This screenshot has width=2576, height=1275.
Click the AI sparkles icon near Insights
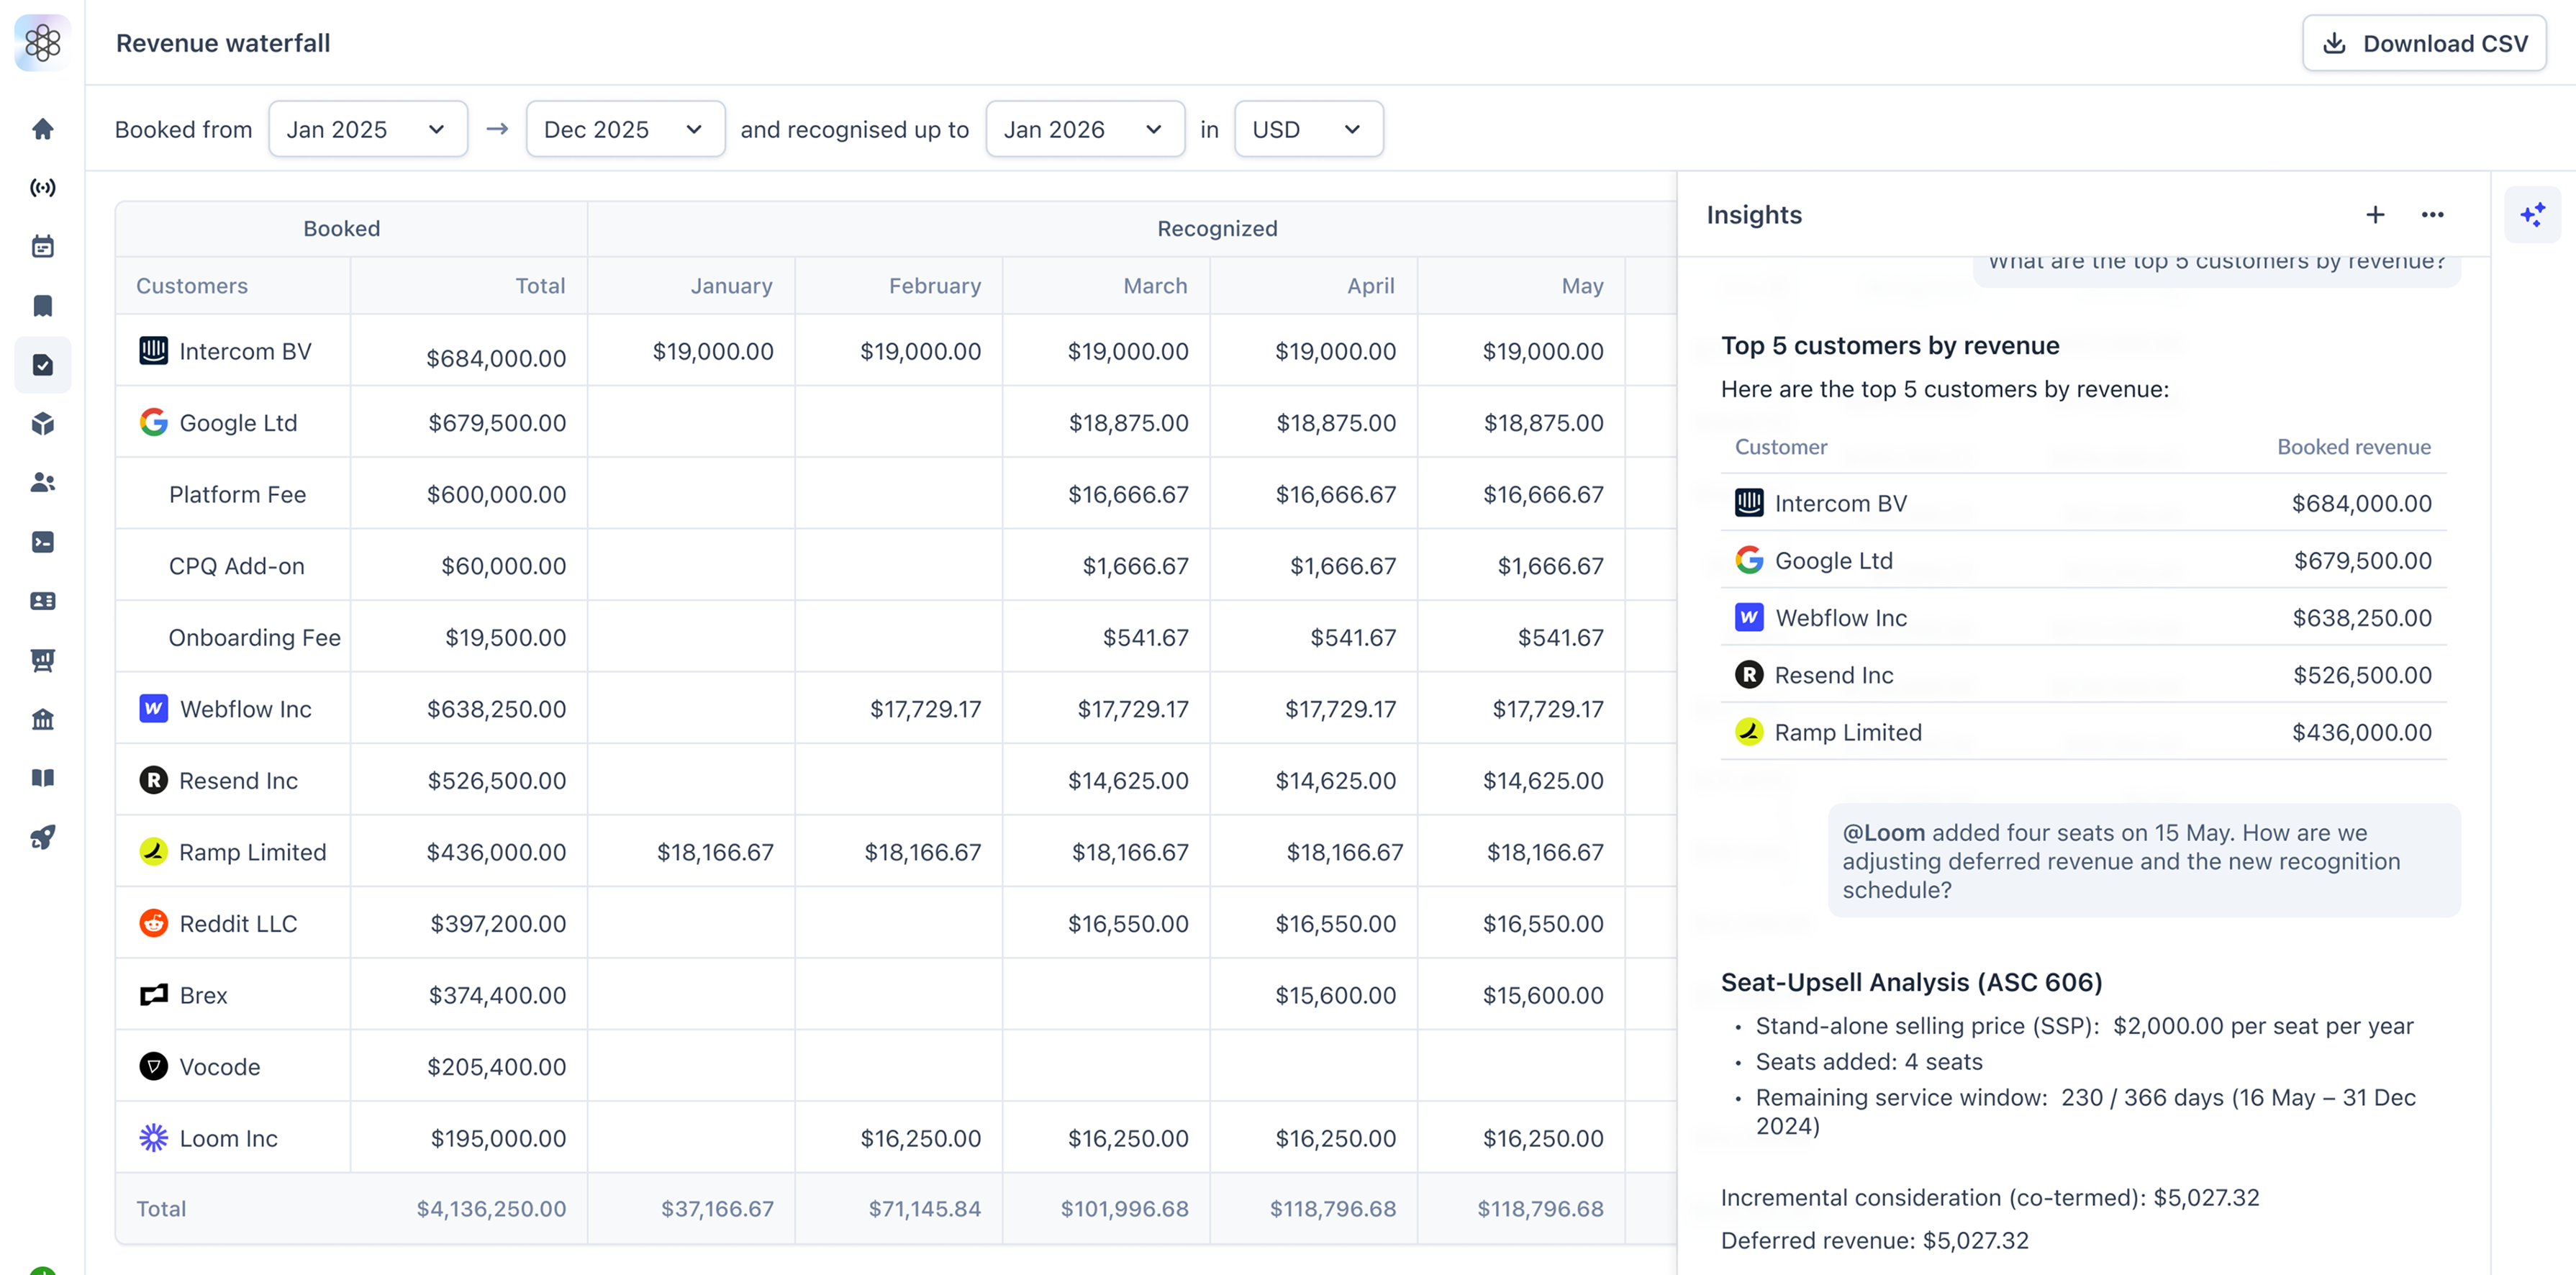(x=2532, y=214)
